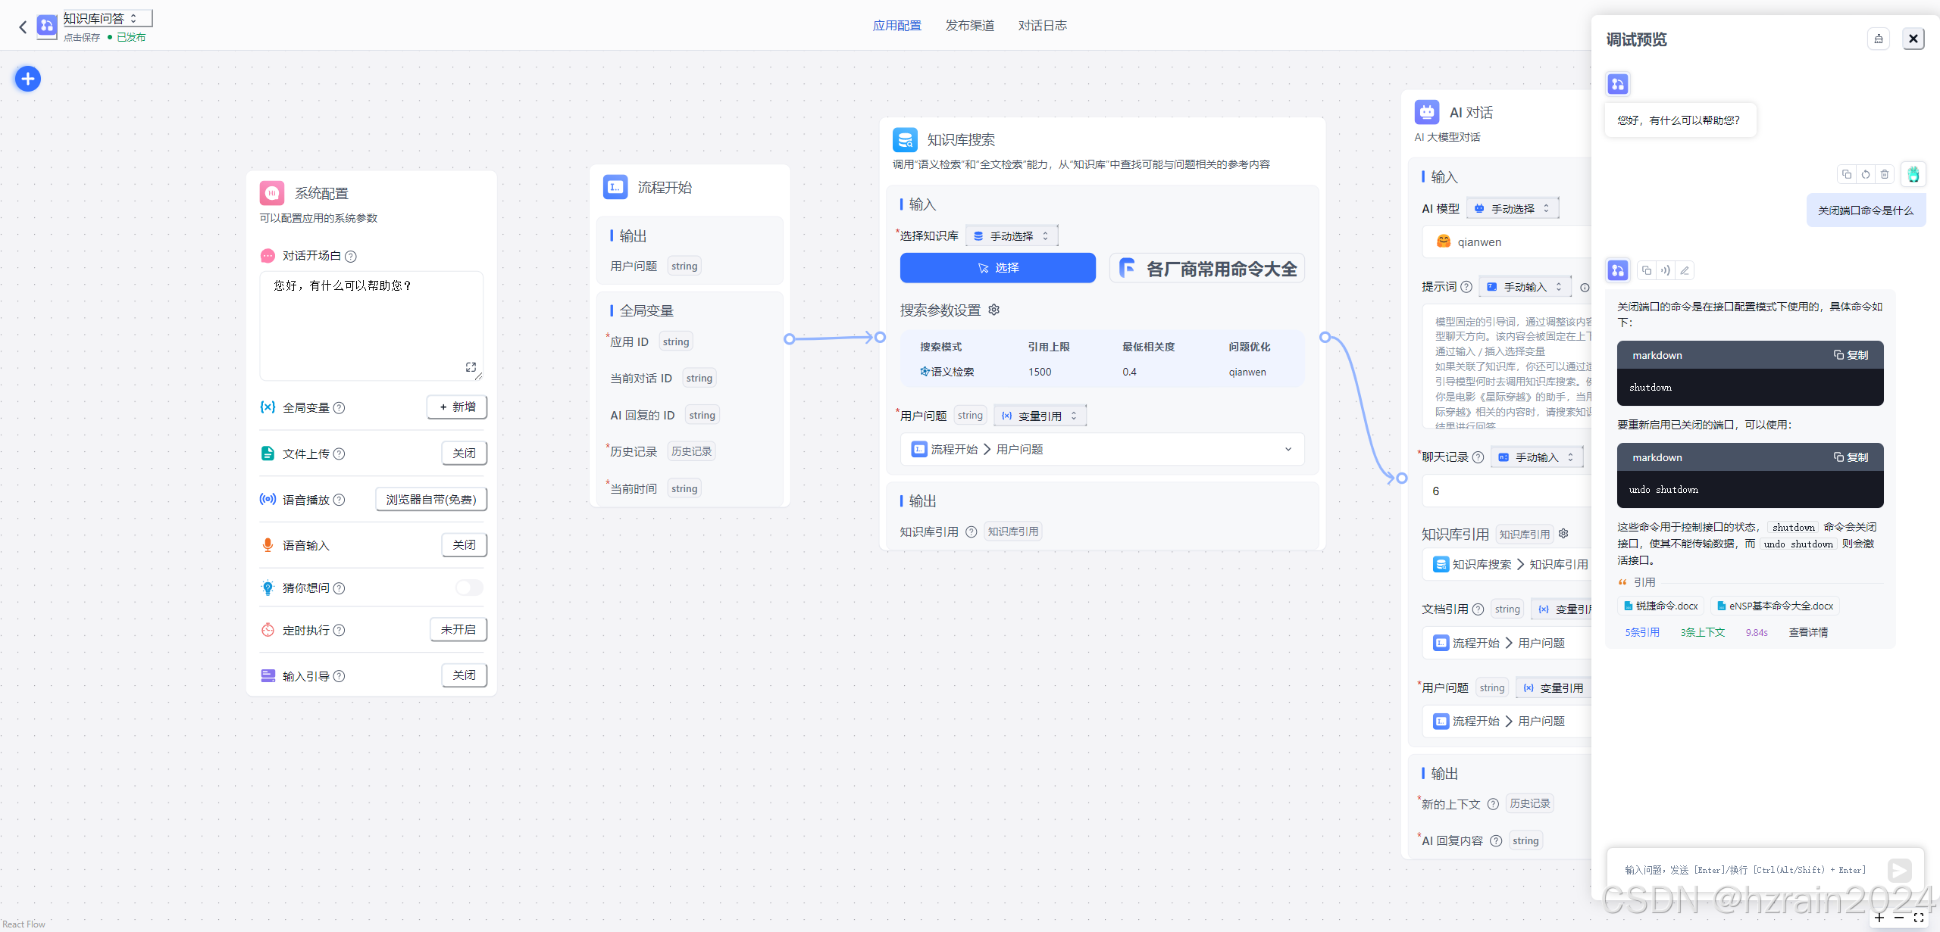Toggle the 猜你想问 switch
Viewport: 1940px width, 932px height.
pyautogui.click(x=469, y=588)
